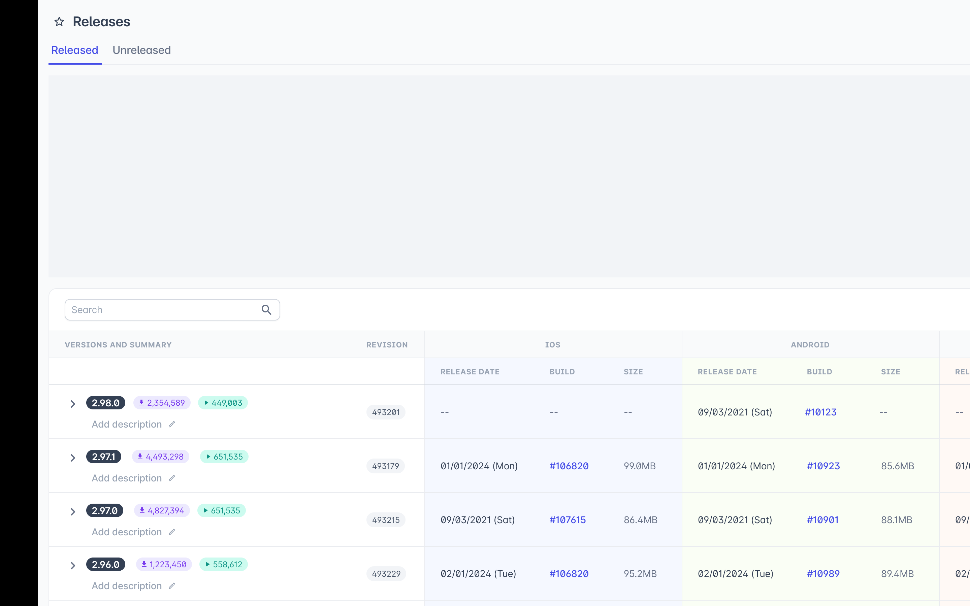Open Android build #10901 link

click(822, 520)
